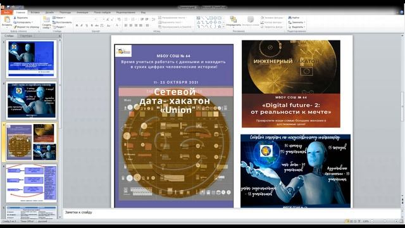Expand the shapes gallery More arrow
Viewport: 405px width, 228px height.
point(223,27)
